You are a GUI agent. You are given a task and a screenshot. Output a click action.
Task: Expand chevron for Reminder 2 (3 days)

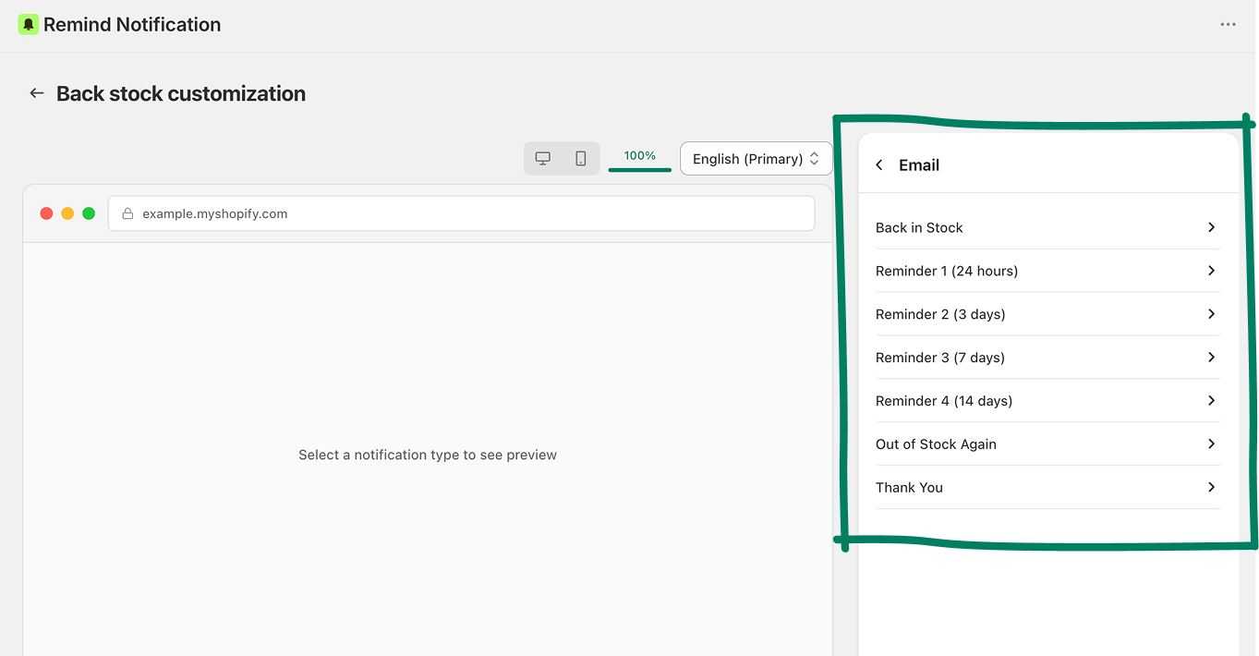coord(1211,314)
